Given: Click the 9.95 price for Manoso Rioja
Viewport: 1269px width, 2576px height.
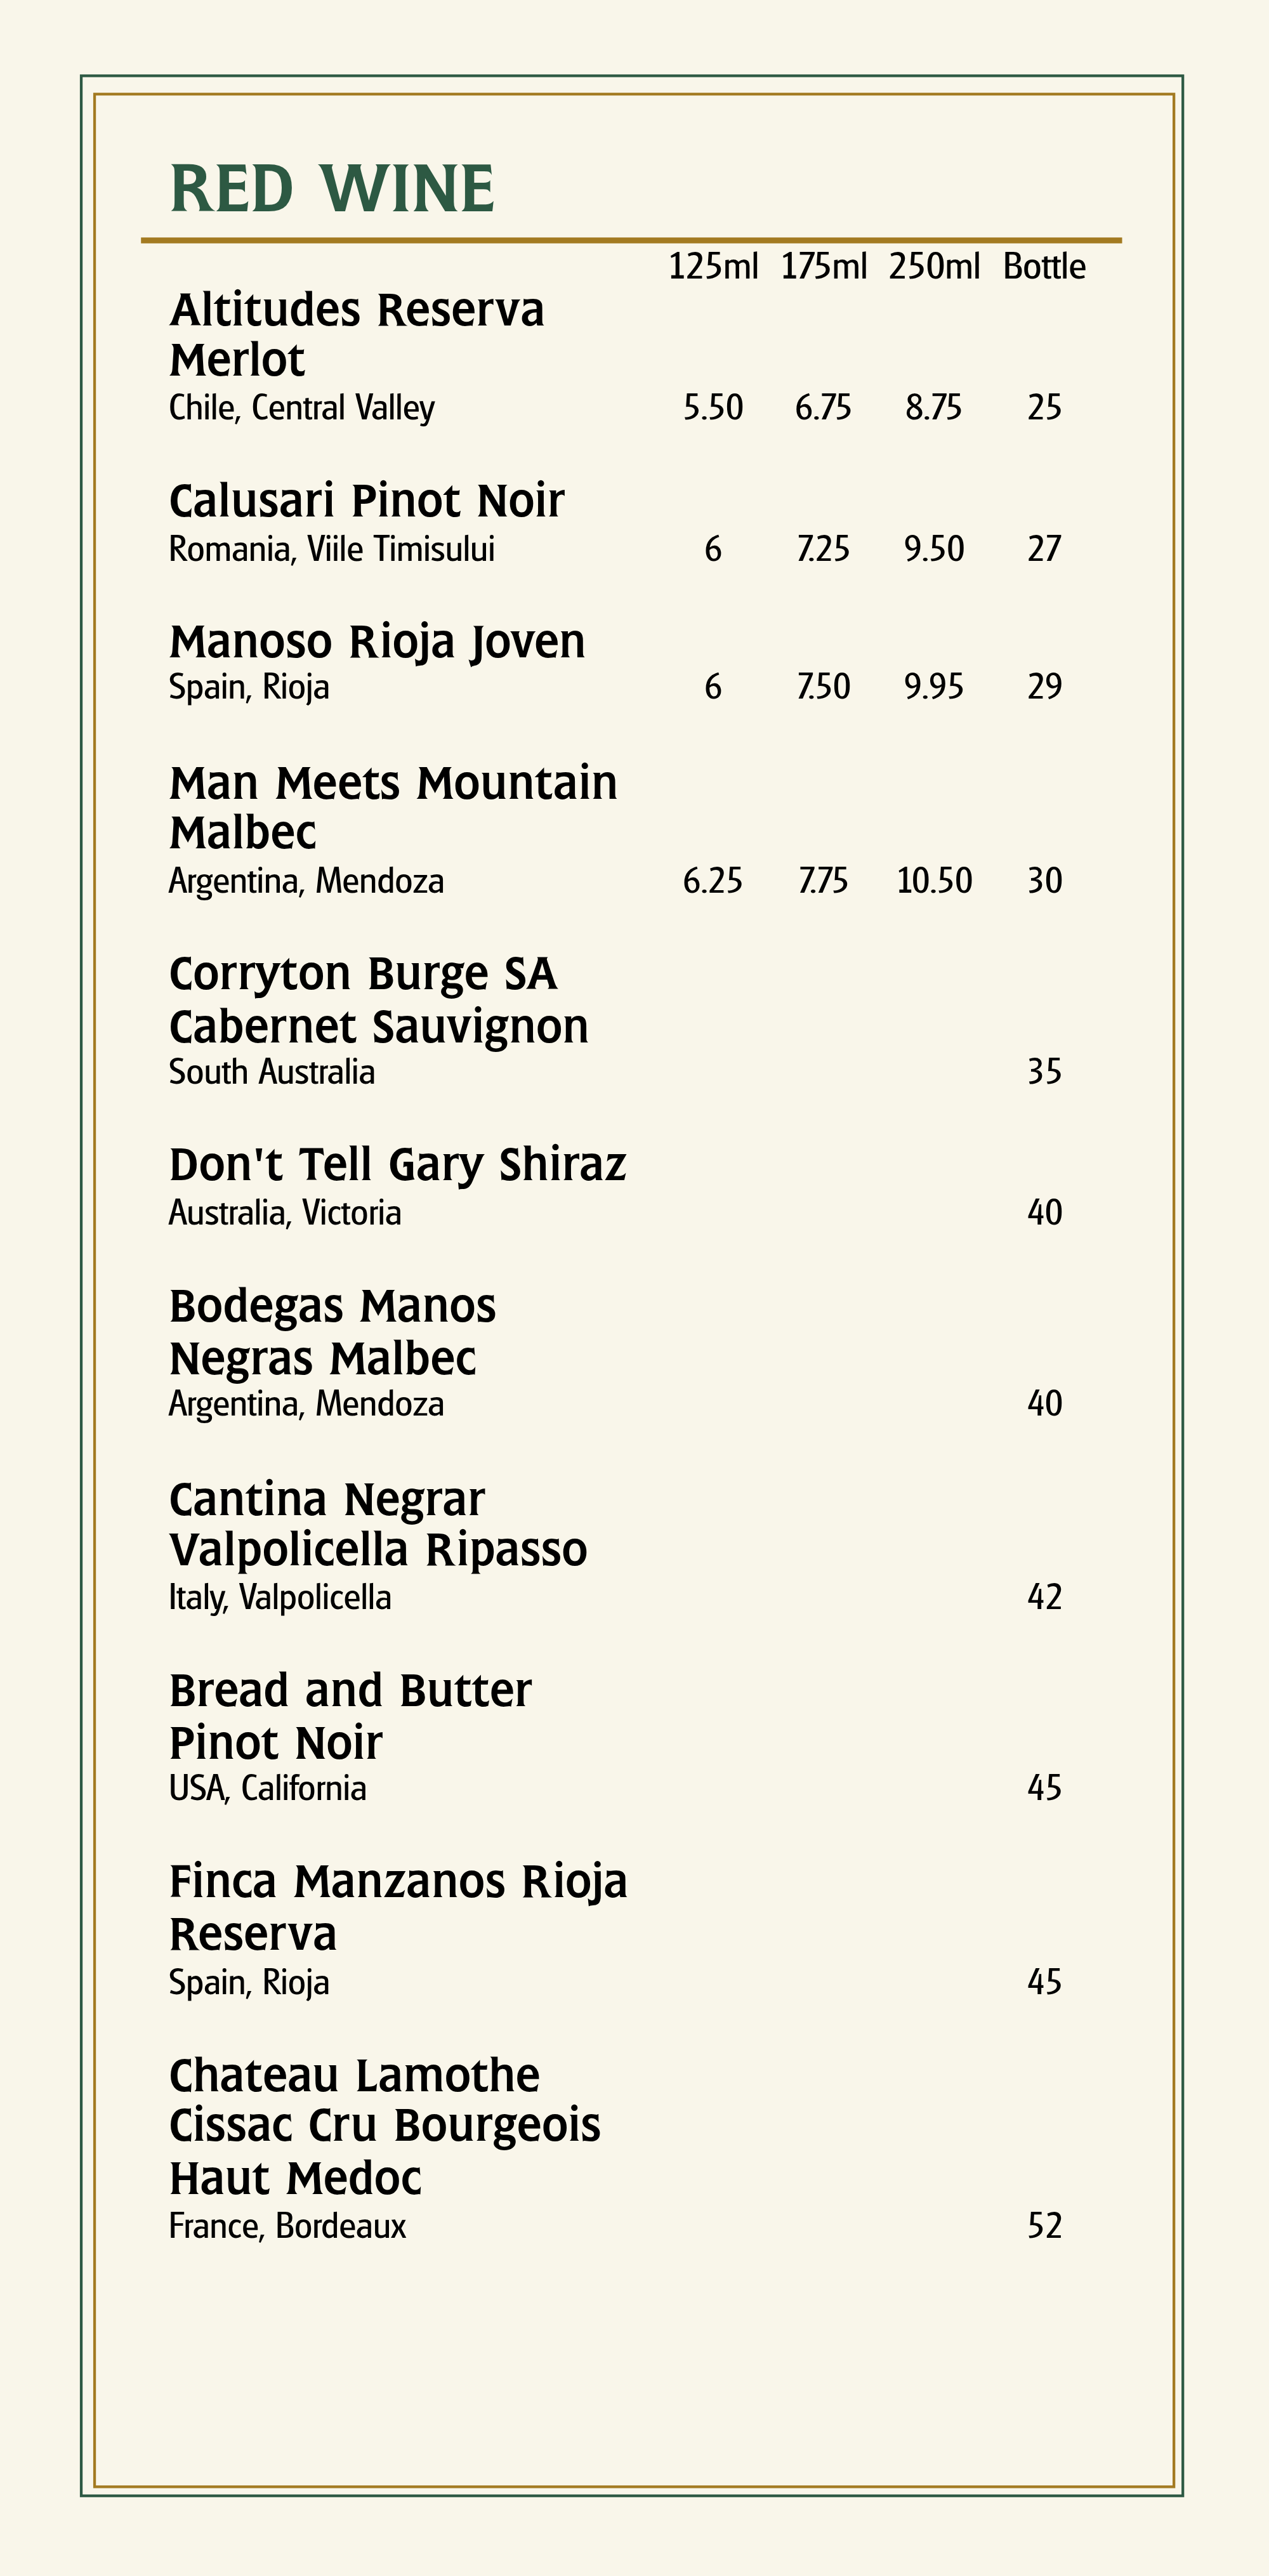Looking at the screenshot, I should click(x=934, y=687).
